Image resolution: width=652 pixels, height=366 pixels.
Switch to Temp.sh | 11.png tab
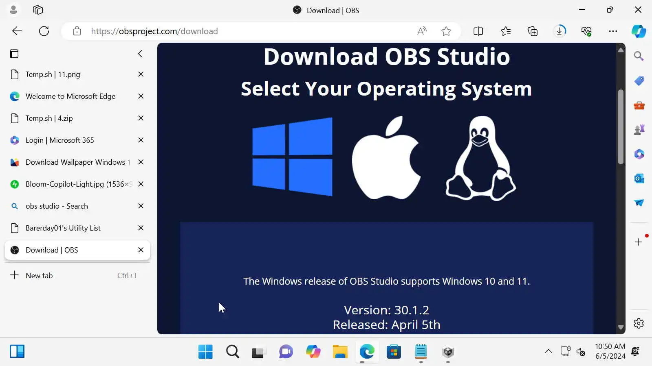[x=77, y=74]
